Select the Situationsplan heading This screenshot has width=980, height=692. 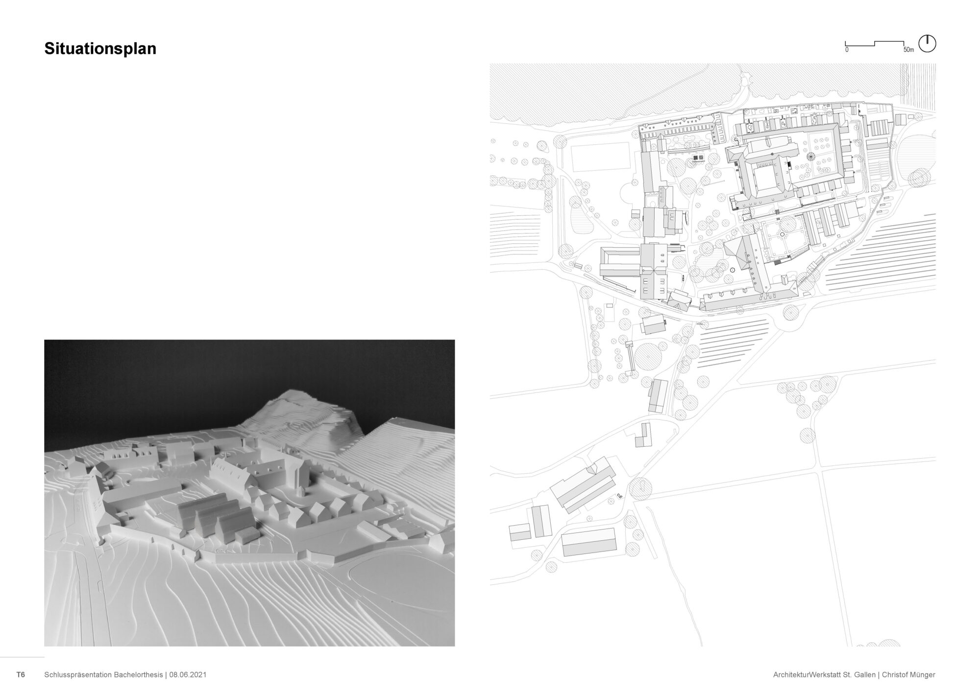[x=100, y=49]
